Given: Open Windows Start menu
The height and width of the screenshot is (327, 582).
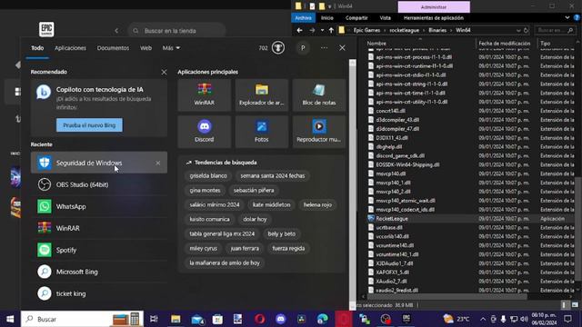Looking at the screenshot, I should point(10,319).
